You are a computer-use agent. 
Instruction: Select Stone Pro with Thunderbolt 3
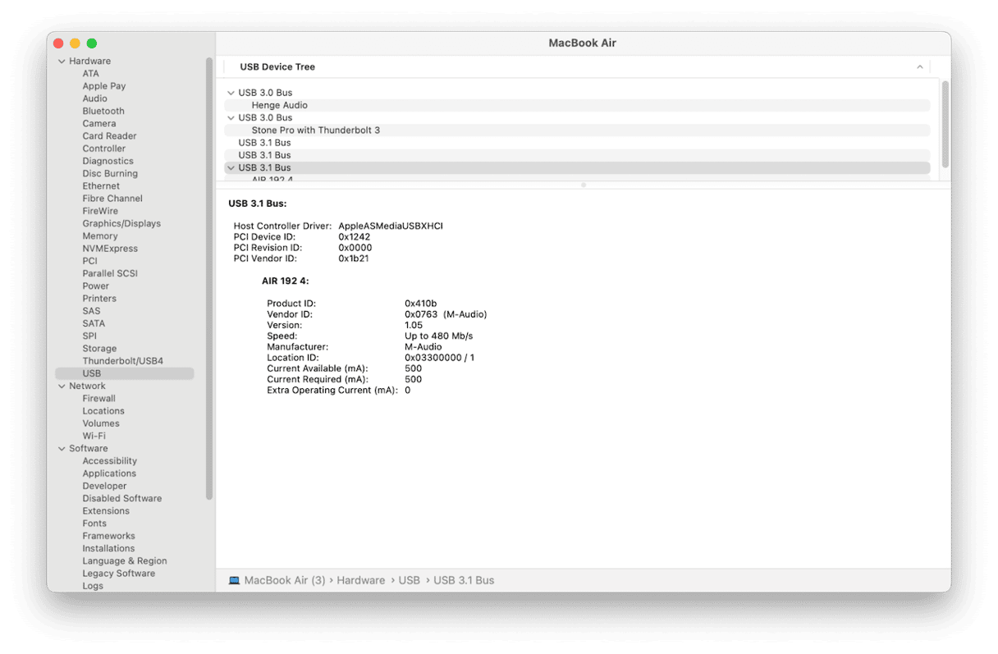(x=315, y=130)
